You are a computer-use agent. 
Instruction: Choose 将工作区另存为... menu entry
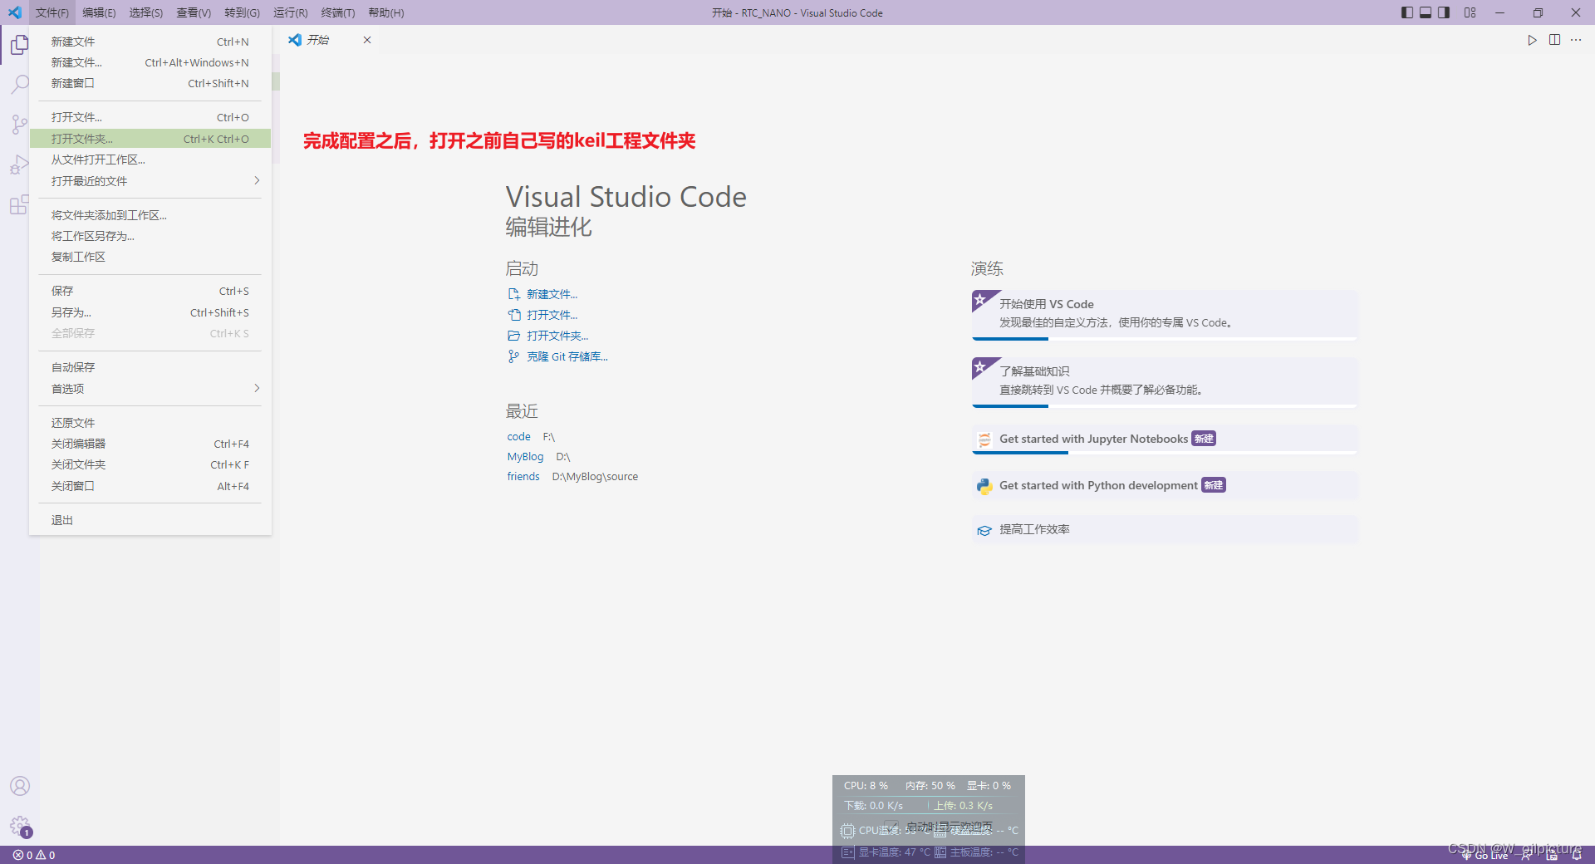[150, 236]
